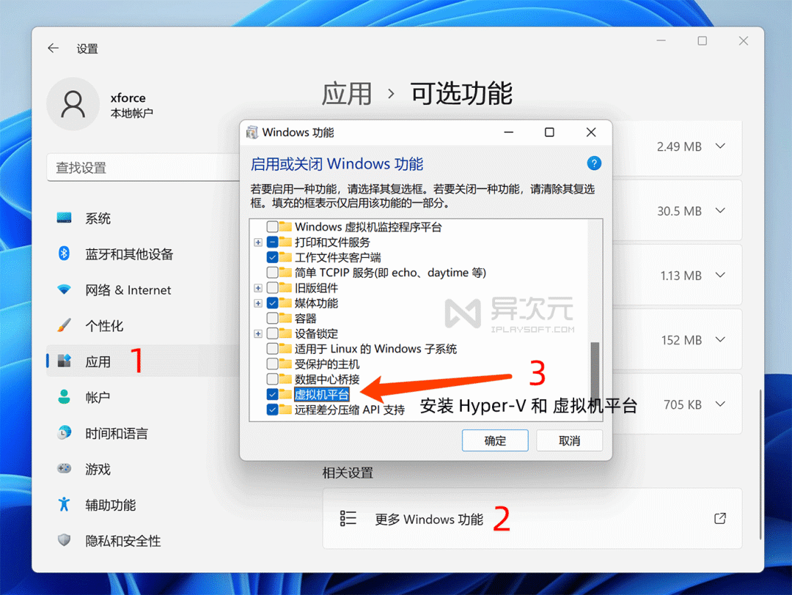Expand the 30.5 MB feature entry

pyautogui.click(x=720, y=210)
